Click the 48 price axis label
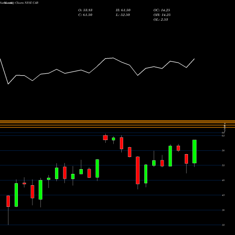Image resolution: width=235 pixels, height=235 pixels. (x=223, y=180)
